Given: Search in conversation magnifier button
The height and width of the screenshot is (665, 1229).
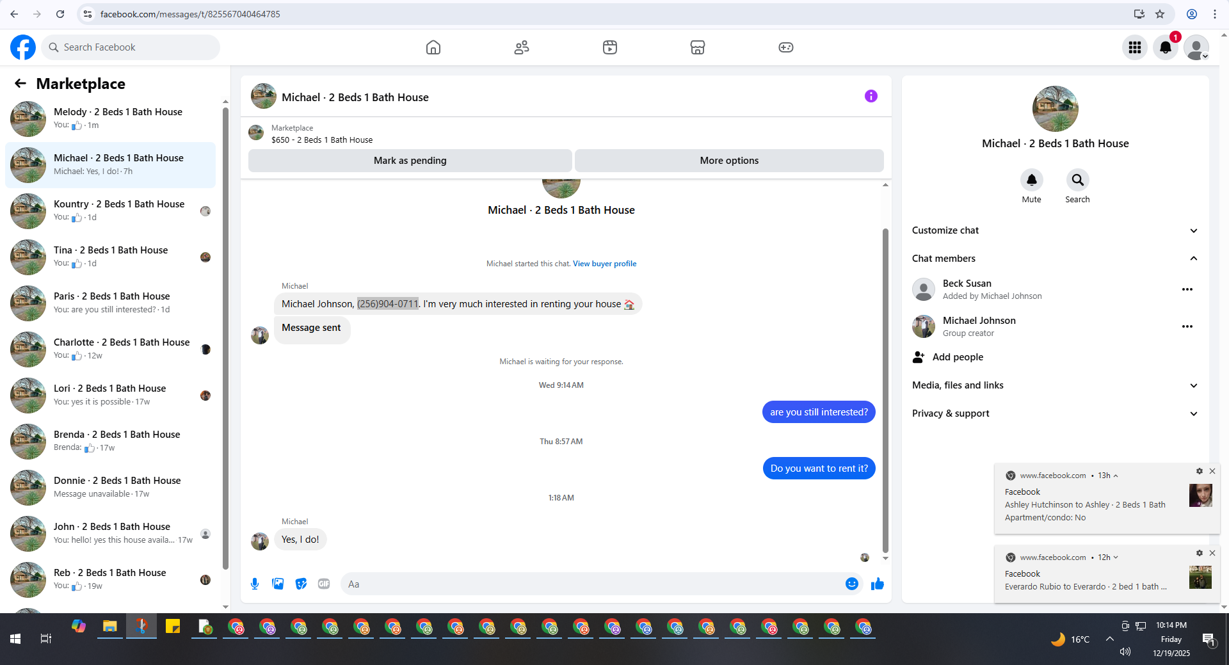Looking at the screenshot, I should click(x=1078, y=180).
